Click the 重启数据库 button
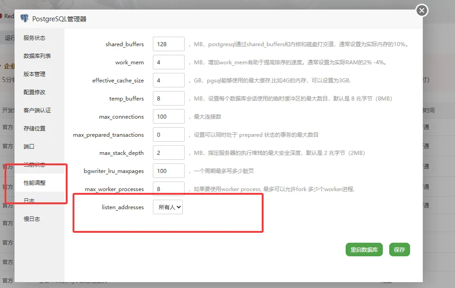The height and width of the screenshot is (288, 455). click(364, 250)
